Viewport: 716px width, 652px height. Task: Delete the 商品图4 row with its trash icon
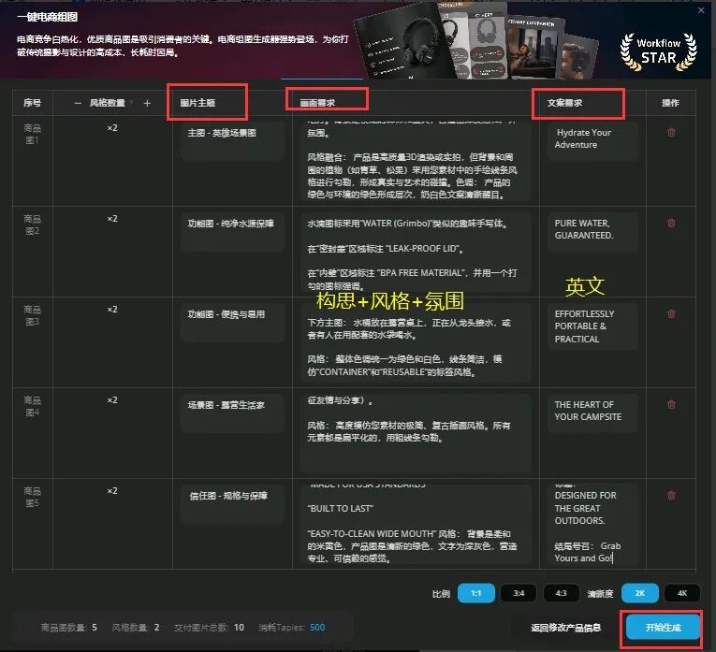point(671,405)
